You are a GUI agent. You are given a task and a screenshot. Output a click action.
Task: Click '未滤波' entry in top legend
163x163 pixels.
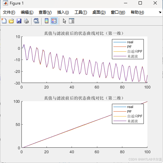(132, 56)
